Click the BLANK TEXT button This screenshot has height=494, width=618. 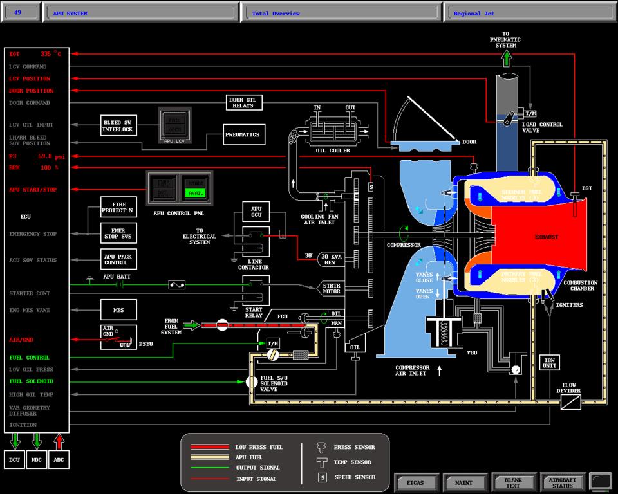[x=512, y=482]
